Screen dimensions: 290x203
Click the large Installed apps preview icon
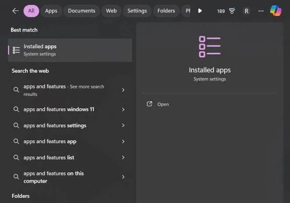(x=210, y=46)
